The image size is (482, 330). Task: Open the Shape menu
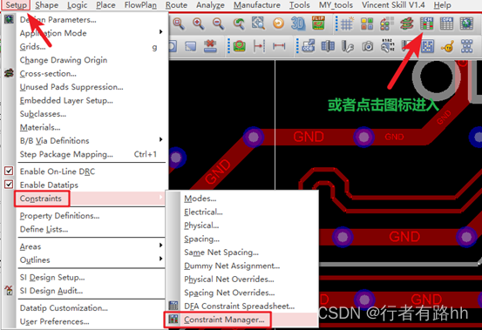click(46, 5)
